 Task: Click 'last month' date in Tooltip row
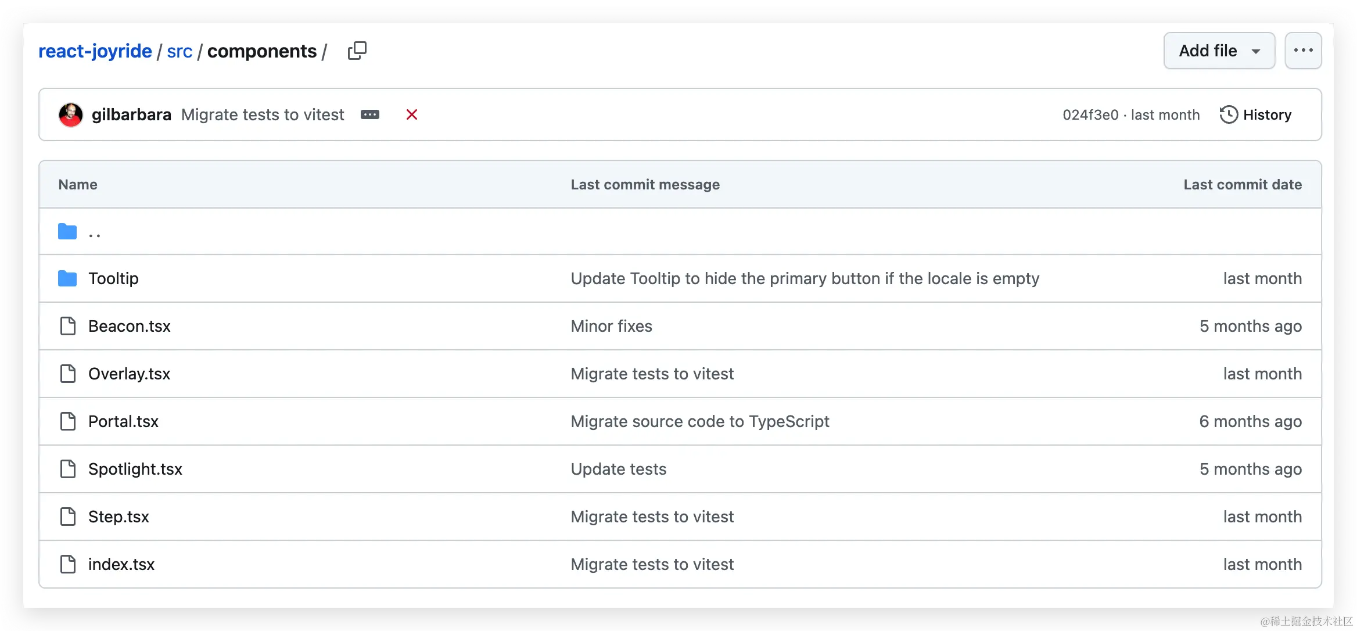(1262, 278)
